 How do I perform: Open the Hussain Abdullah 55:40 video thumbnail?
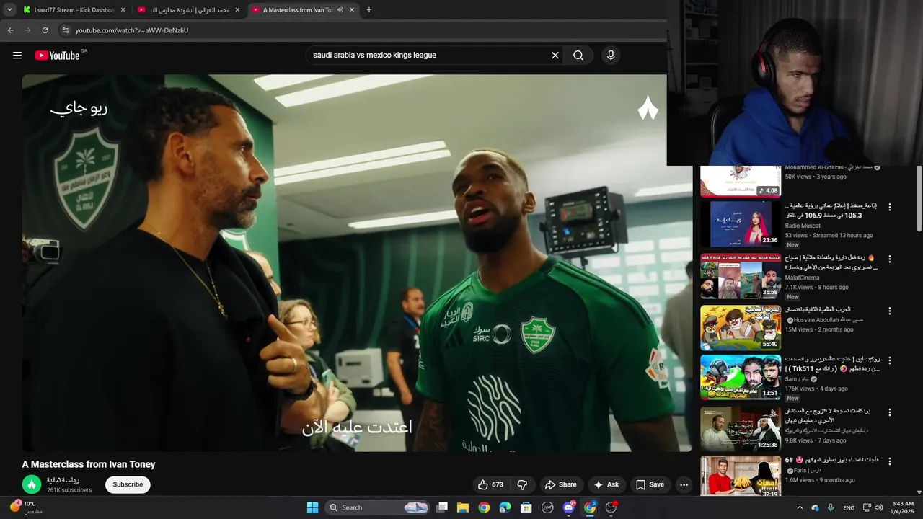(741, 327)
